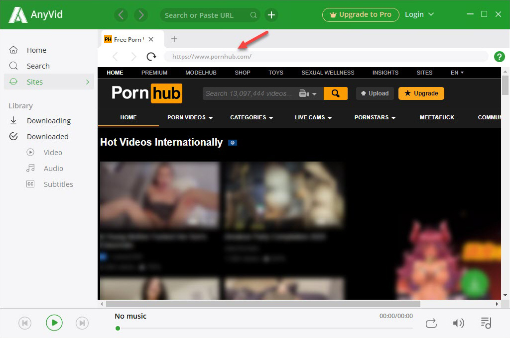This screenshot has height=338, width=510.
Task: Click the horizontal scrollbar's right arrow
Action: pos(497,304)
